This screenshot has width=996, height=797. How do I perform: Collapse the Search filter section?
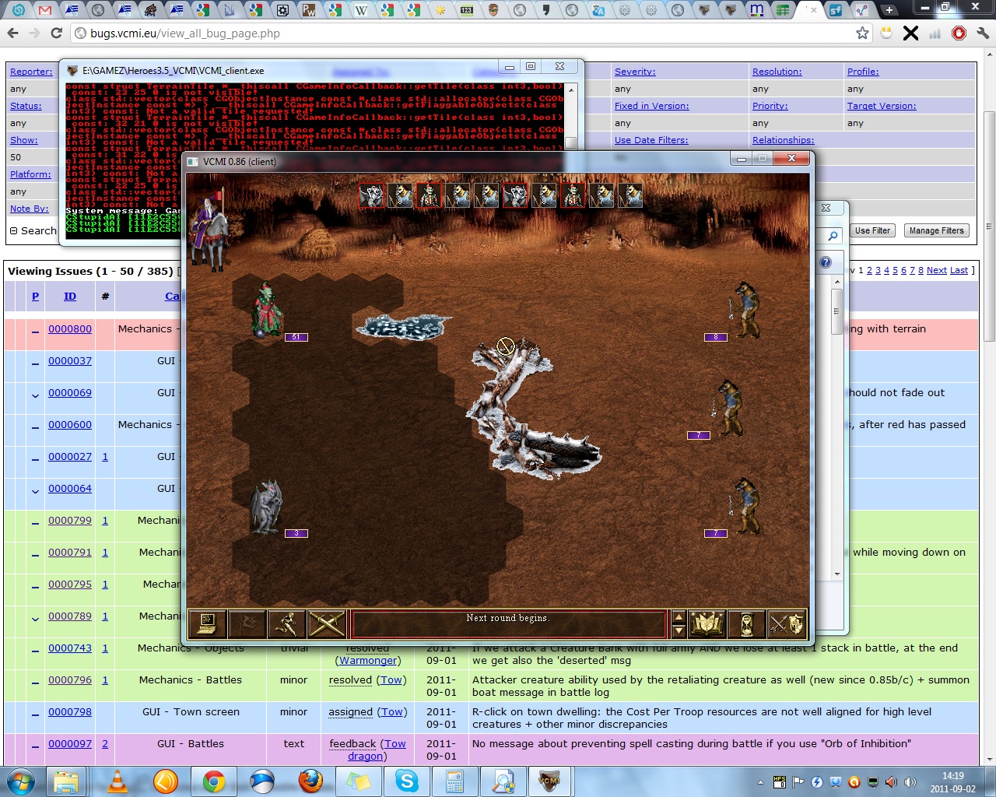click(14, 230)
